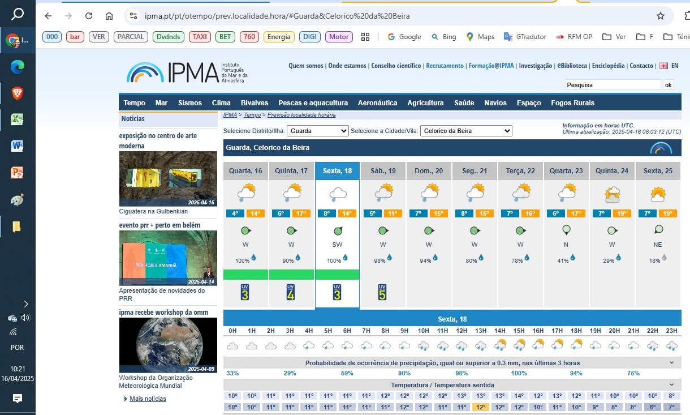Select the Sáb., 19 day tab
This screenshot has width=690, height=415.
tap(383, 171)
